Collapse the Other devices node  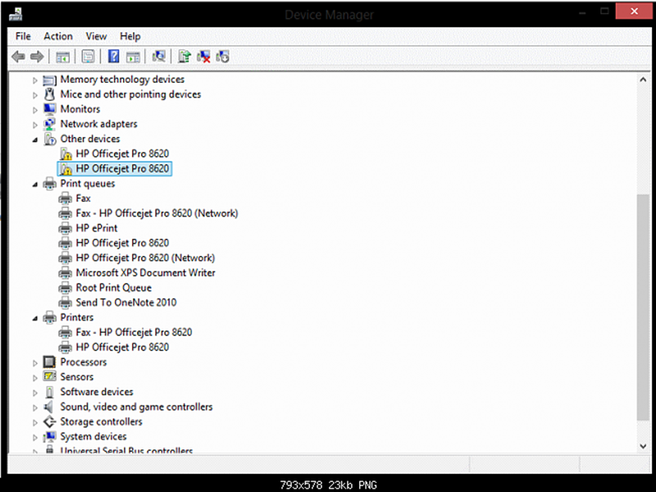coord(35,139)
